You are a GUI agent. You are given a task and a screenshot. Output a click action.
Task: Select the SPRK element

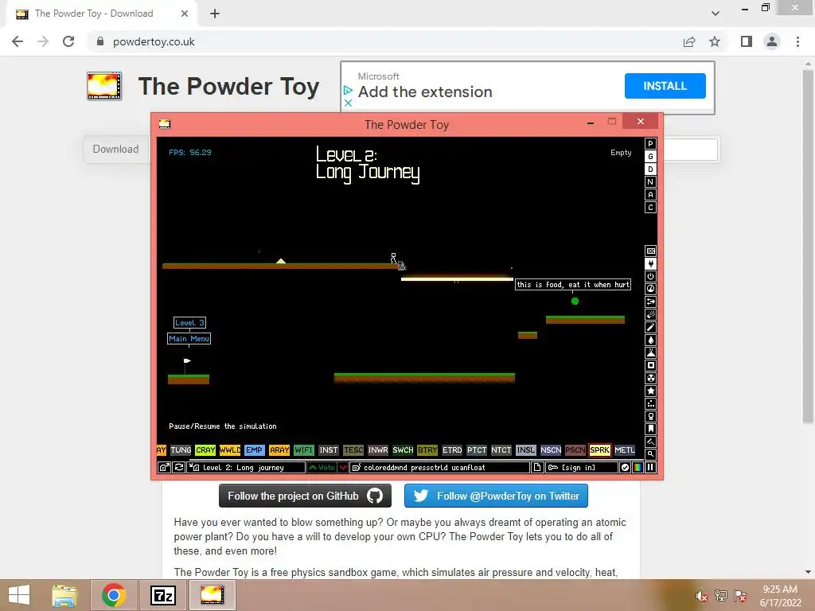pos(600,450)
